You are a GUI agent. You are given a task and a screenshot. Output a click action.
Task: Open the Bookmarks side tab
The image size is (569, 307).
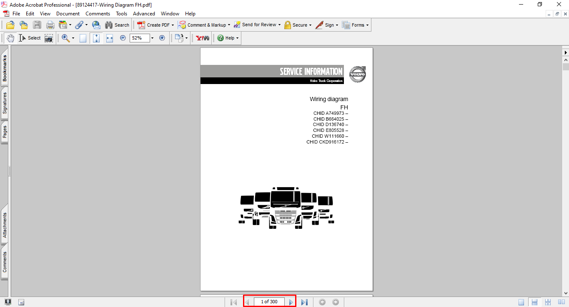coord(5,69)
